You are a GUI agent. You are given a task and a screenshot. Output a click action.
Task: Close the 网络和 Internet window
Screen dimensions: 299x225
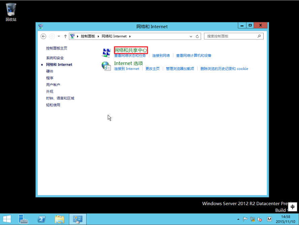[261, 25]
